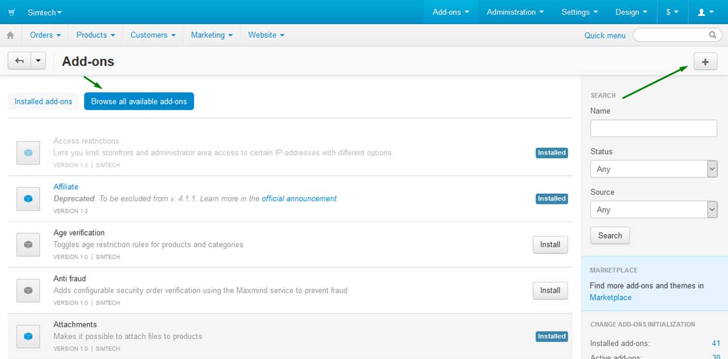728x359 pixels.
Task: Click the Name search input field
Action: pyautogui.click(x=653, y=128)
